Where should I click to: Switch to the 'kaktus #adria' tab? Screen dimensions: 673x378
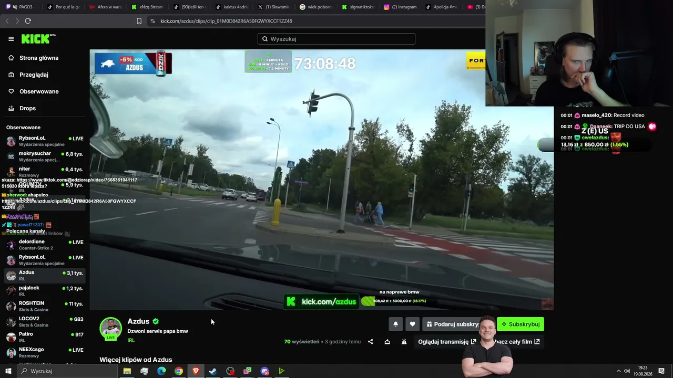pyautogui.click(x=231, y=7)
